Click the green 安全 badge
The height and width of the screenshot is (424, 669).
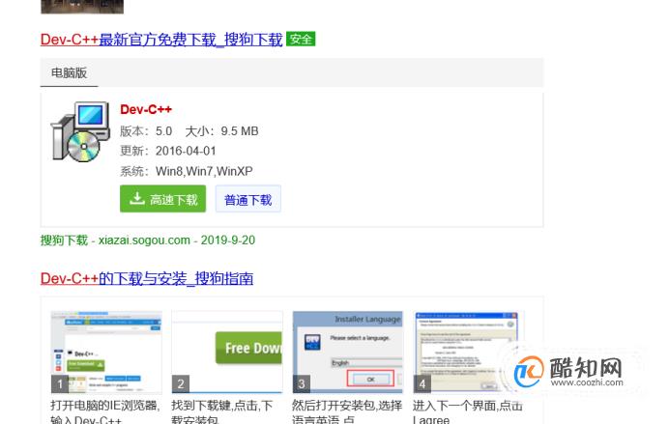[x=301, y=39]
